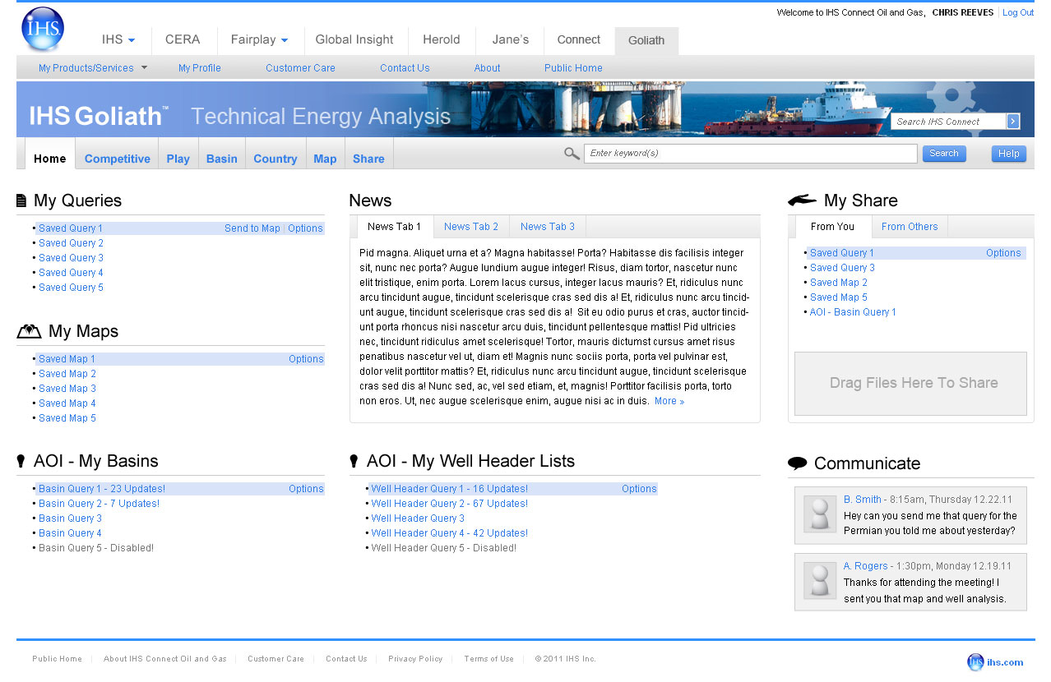Click the My Share hand icon
This screenshot has width=1051, height=682.
tap(802, 200)
